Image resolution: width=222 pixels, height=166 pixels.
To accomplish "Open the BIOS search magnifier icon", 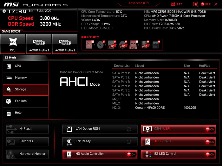I will pos(195,4).
